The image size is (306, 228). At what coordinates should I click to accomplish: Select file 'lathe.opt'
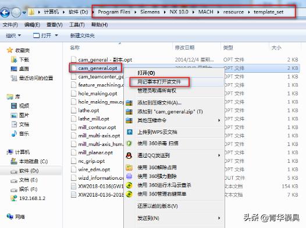85,111
